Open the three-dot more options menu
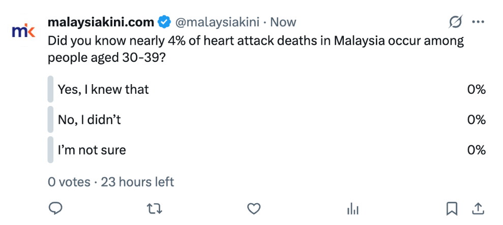 coord(478,22)
